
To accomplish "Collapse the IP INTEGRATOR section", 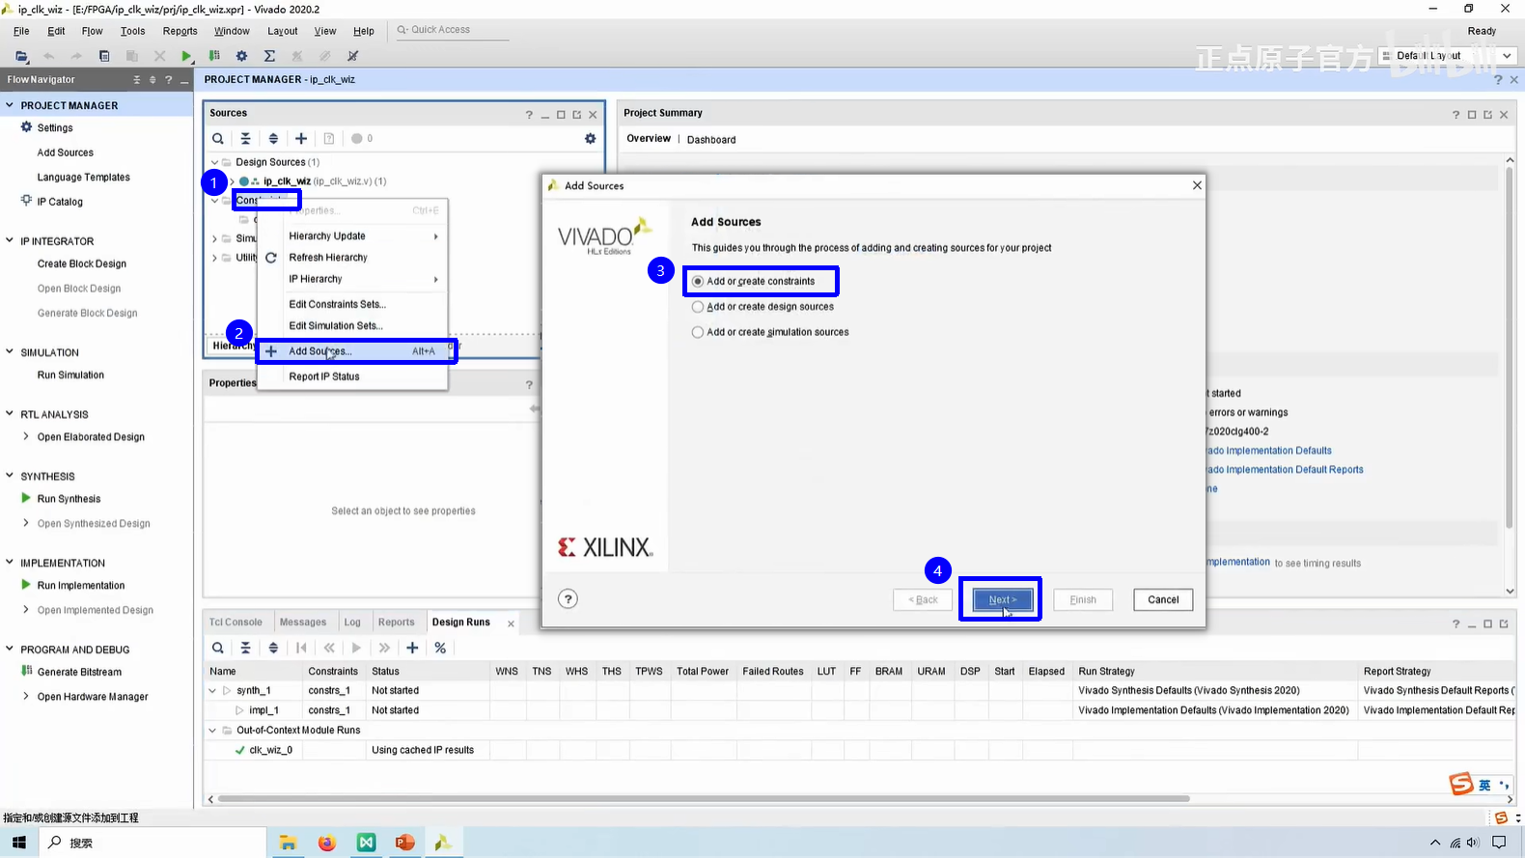I will click(10, 240).
